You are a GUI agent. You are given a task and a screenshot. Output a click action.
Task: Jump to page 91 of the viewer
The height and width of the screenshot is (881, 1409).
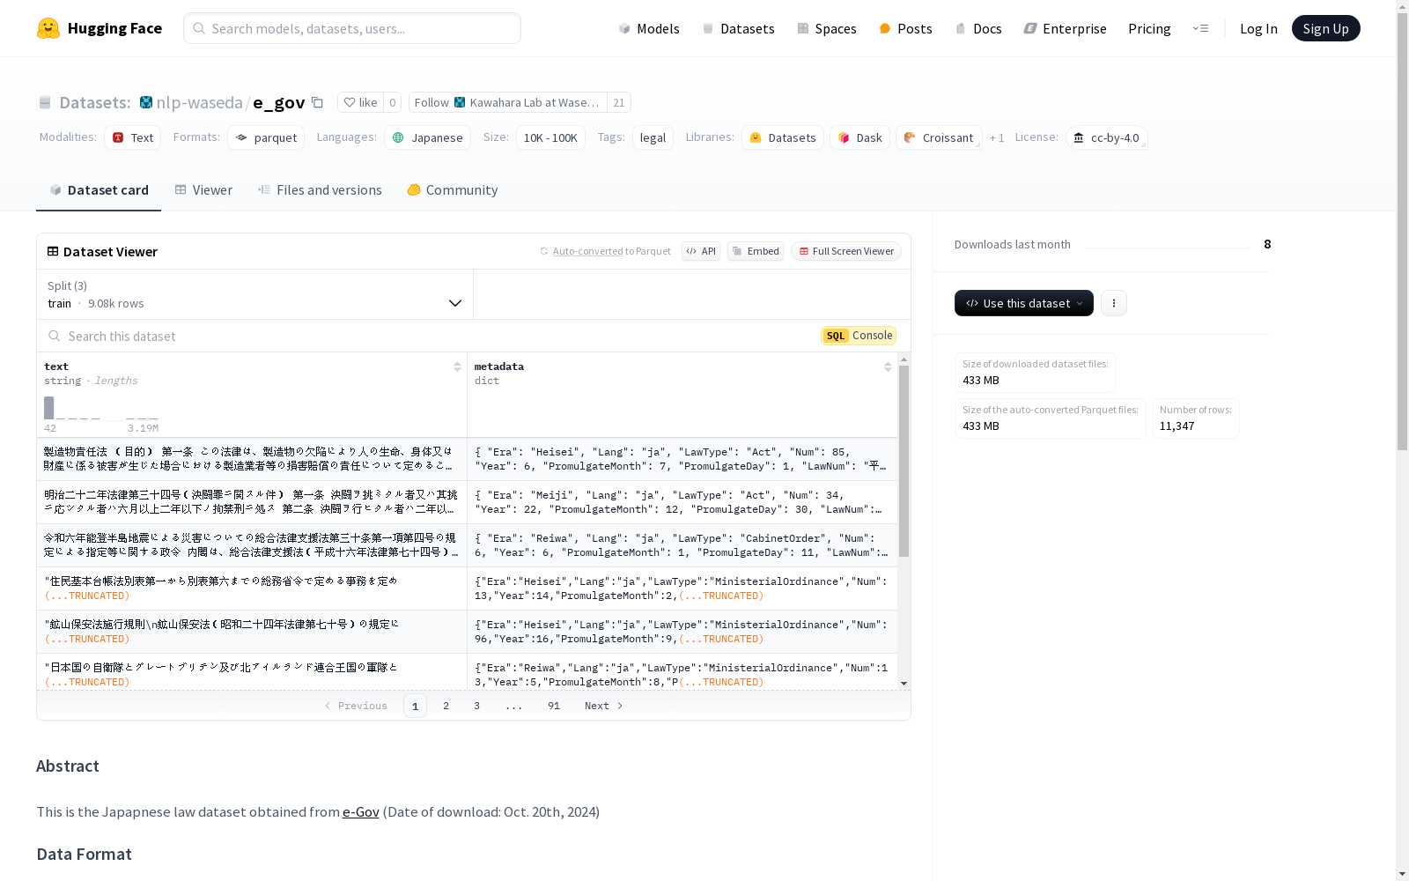(x=554, y=706)
